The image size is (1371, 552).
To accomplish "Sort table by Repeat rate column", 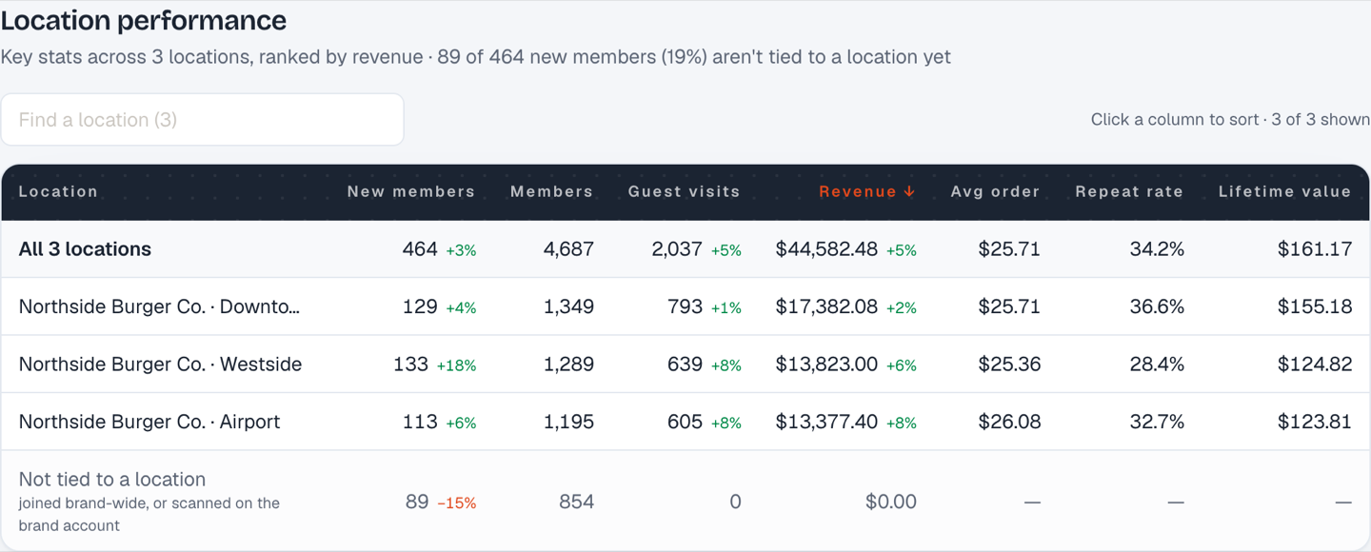I will point(1129,191).
